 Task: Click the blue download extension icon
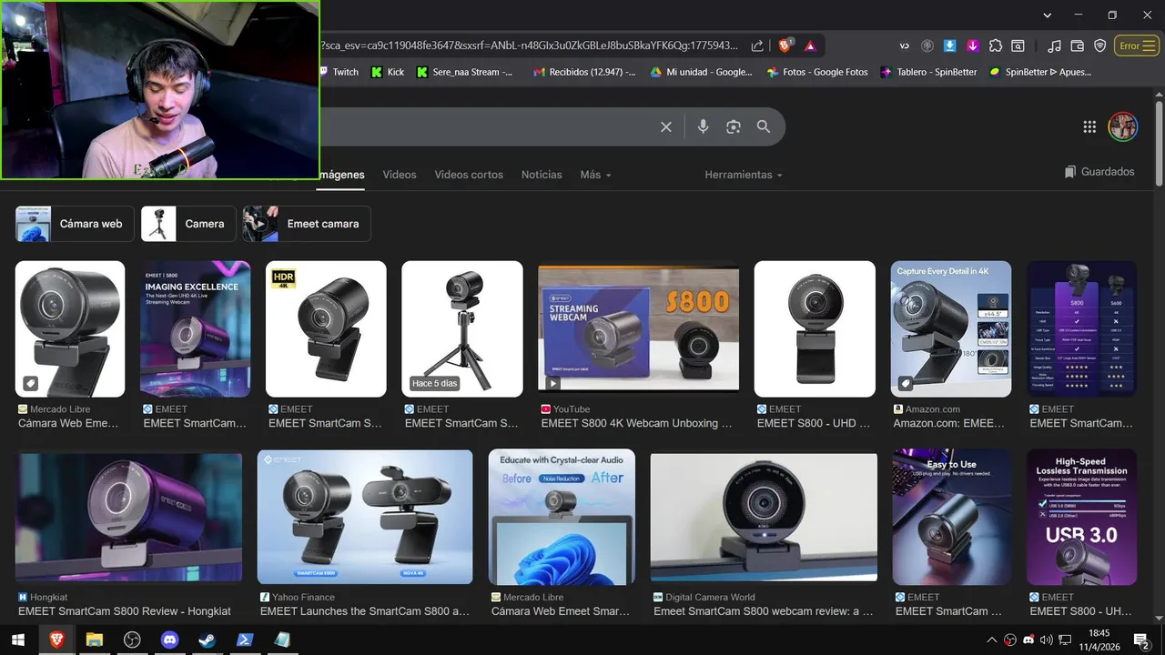tap(949, 45)
